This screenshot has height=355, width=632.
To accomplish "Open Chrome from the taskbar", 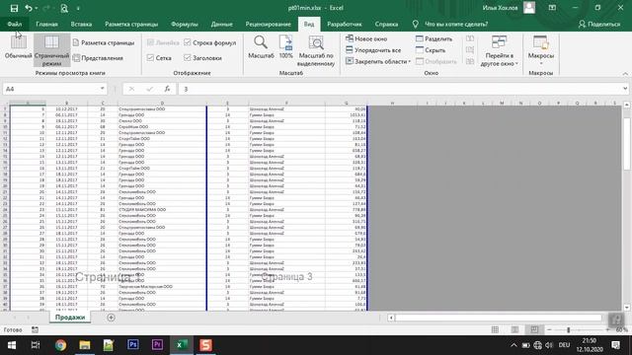I will tap(60, 345).
